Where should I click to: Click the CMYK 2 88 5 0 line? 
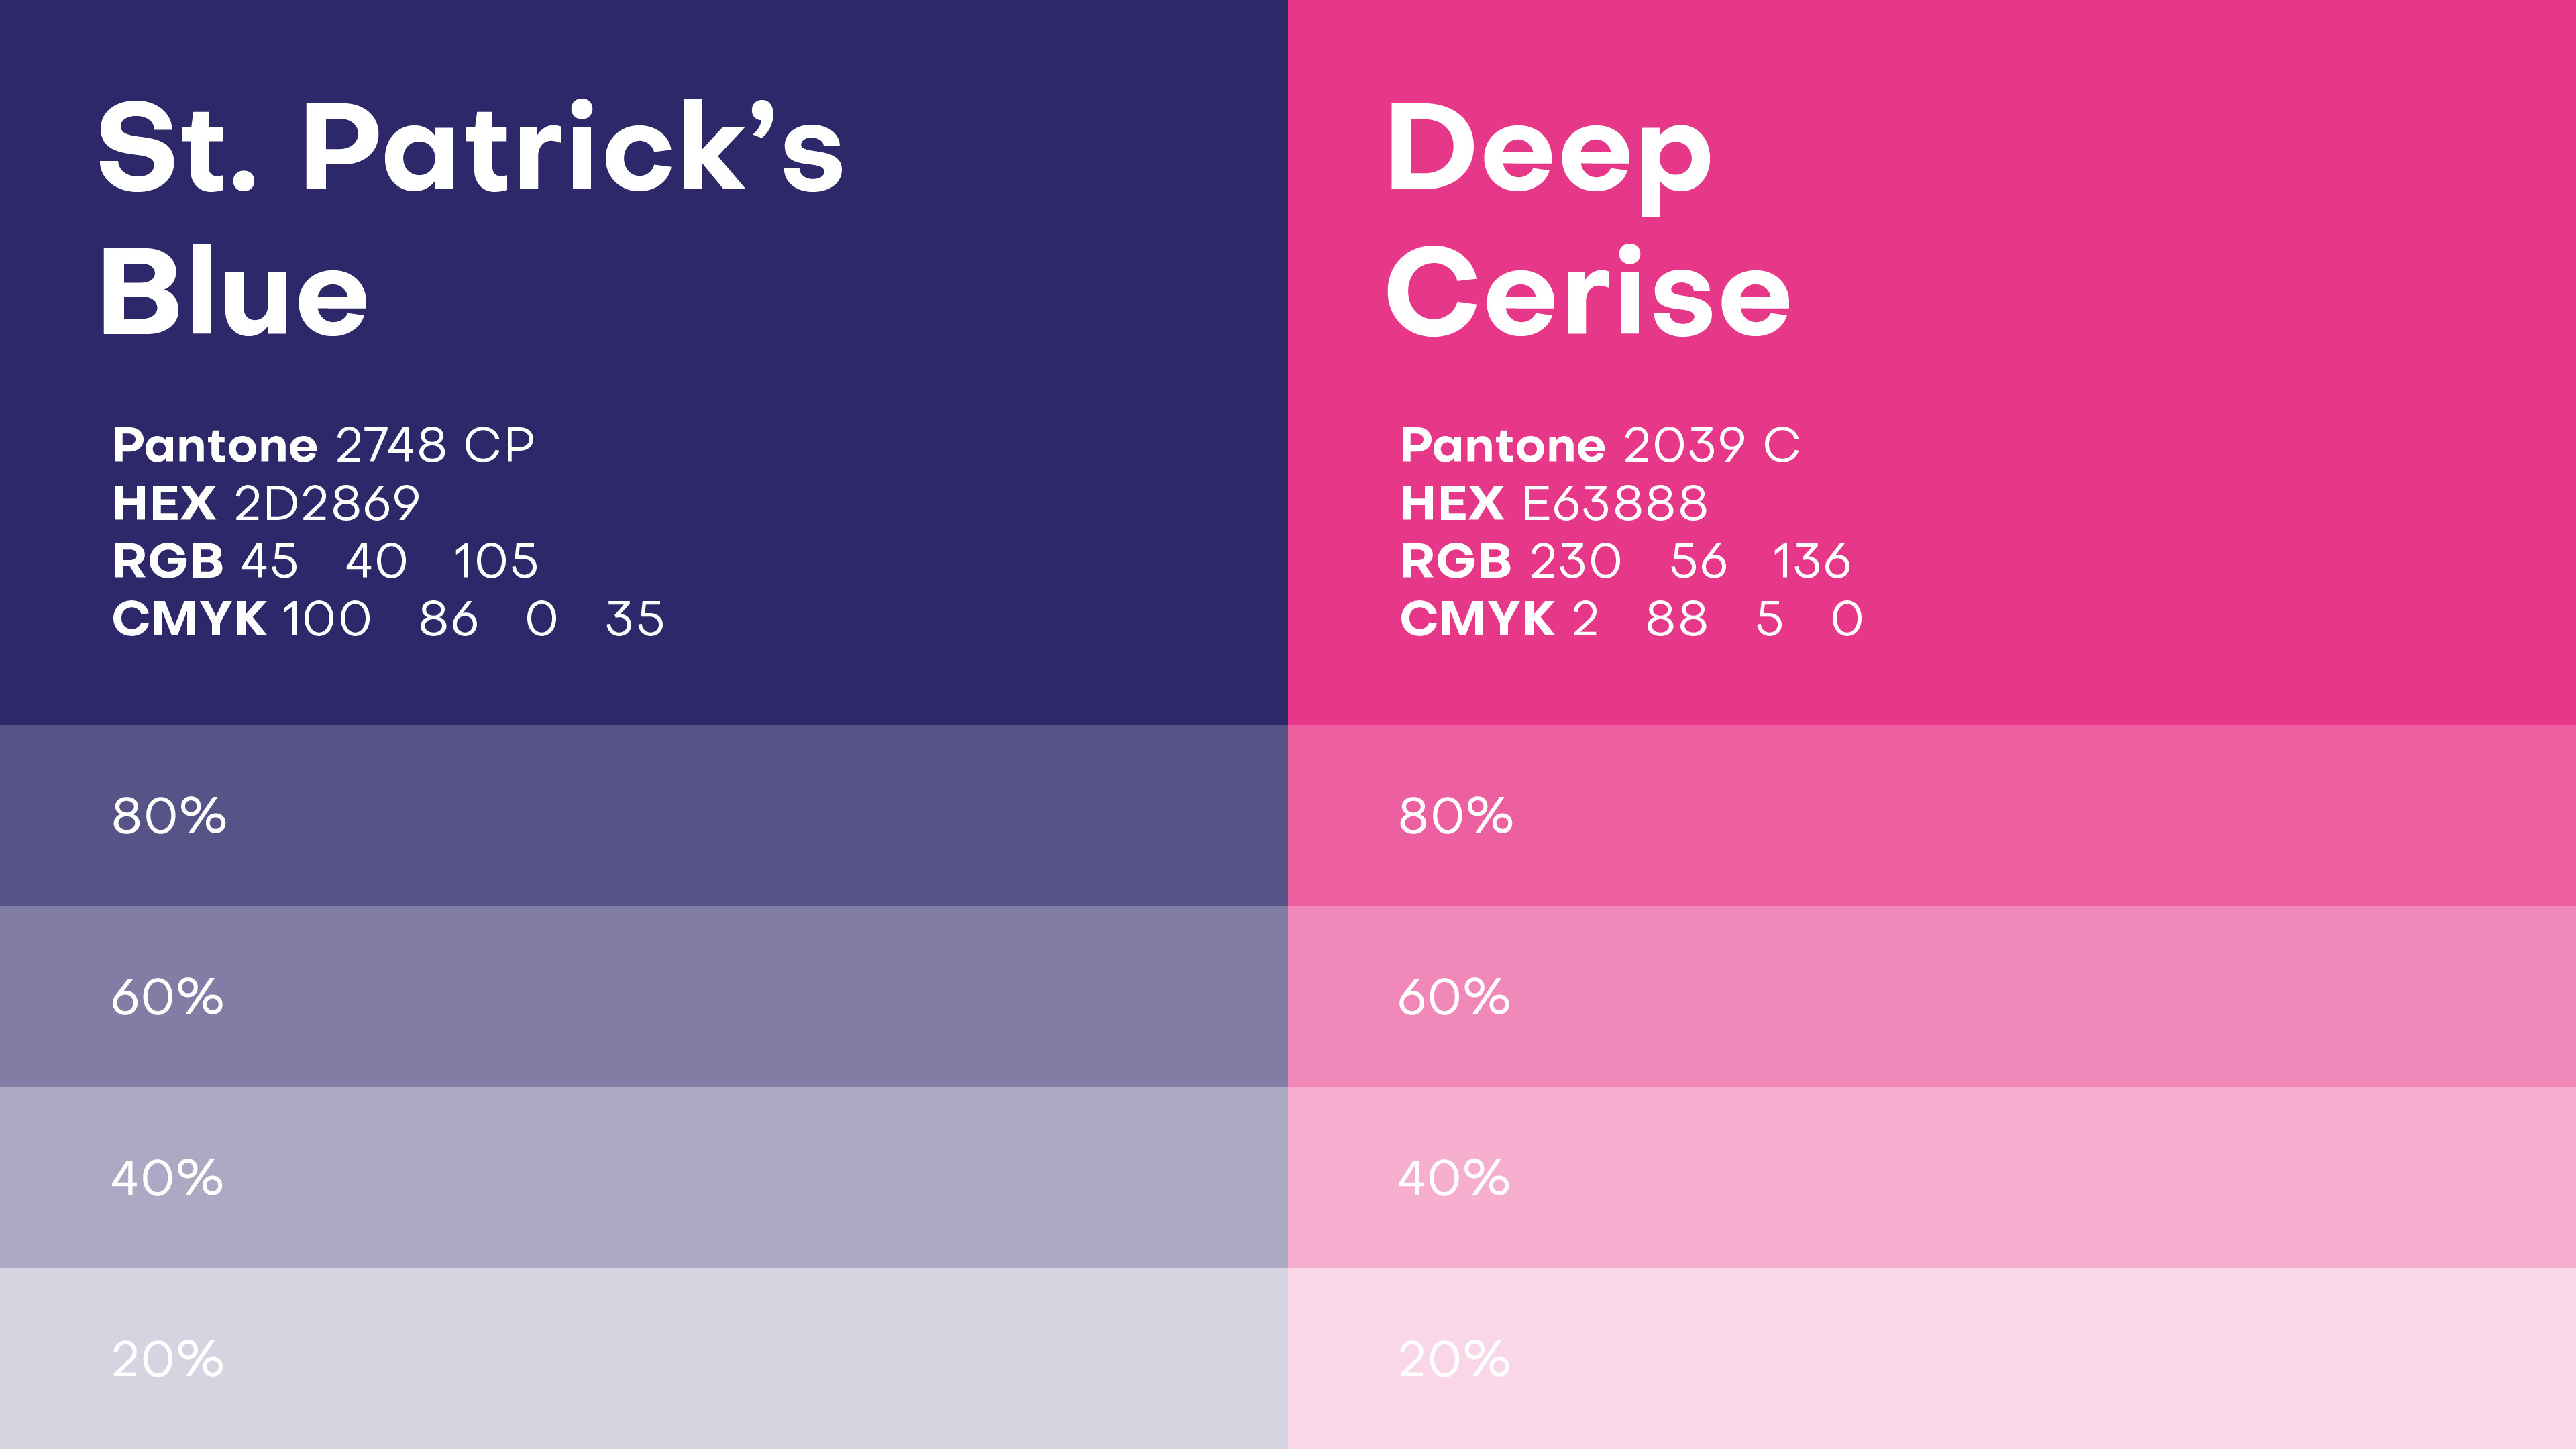click(x=1632, y=619)
